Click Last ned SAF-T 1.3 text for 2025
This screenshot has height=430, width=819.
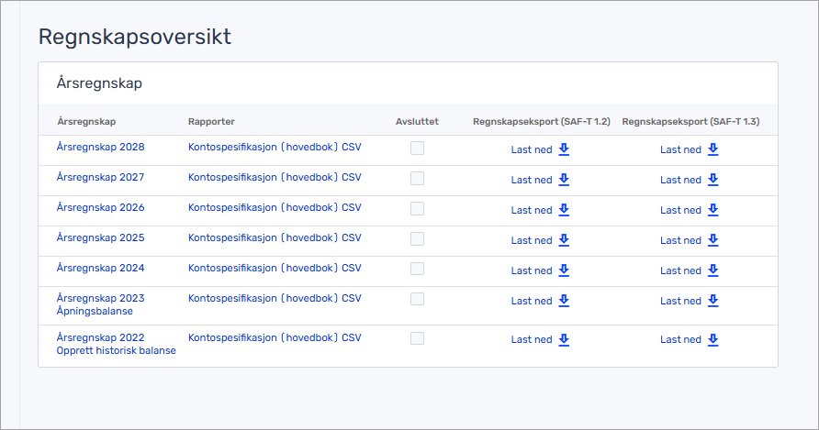pyautogui.click(x=680, y=241)
